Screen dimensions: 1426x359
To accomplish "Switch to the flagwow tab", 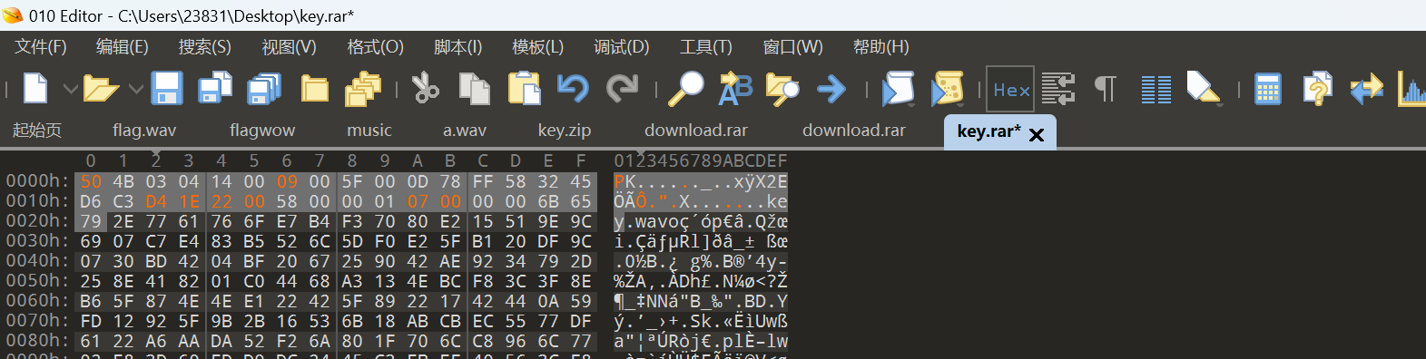I will tap(262, 131).
